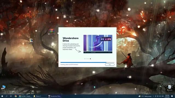
Task: Open the Filmora desktop shortcut icon
Action: [31, 41]
